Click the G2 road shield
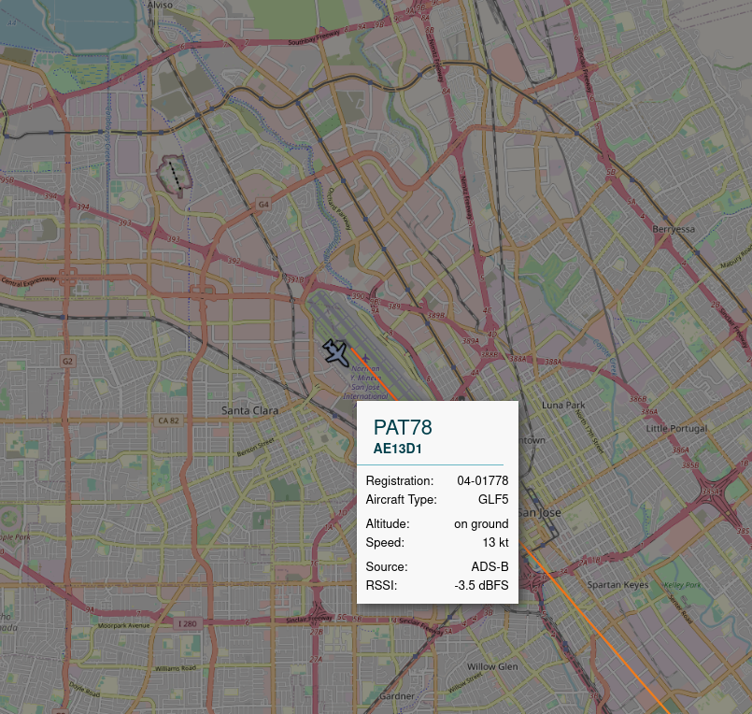 tap(67, 362)
